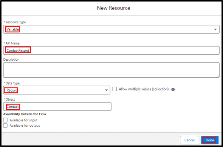The width and height of the screenshot is (223, 147).
Task: Click the Data Type dropdown arrow
Action: click(106, 90)
